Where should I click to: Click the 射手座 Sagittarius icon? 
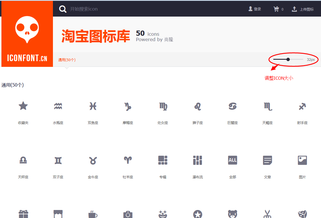(x=302, y=106)
